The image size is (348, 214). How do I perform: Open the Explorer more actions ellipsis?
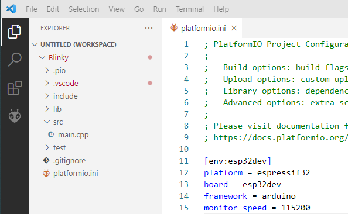click(149, 28)
